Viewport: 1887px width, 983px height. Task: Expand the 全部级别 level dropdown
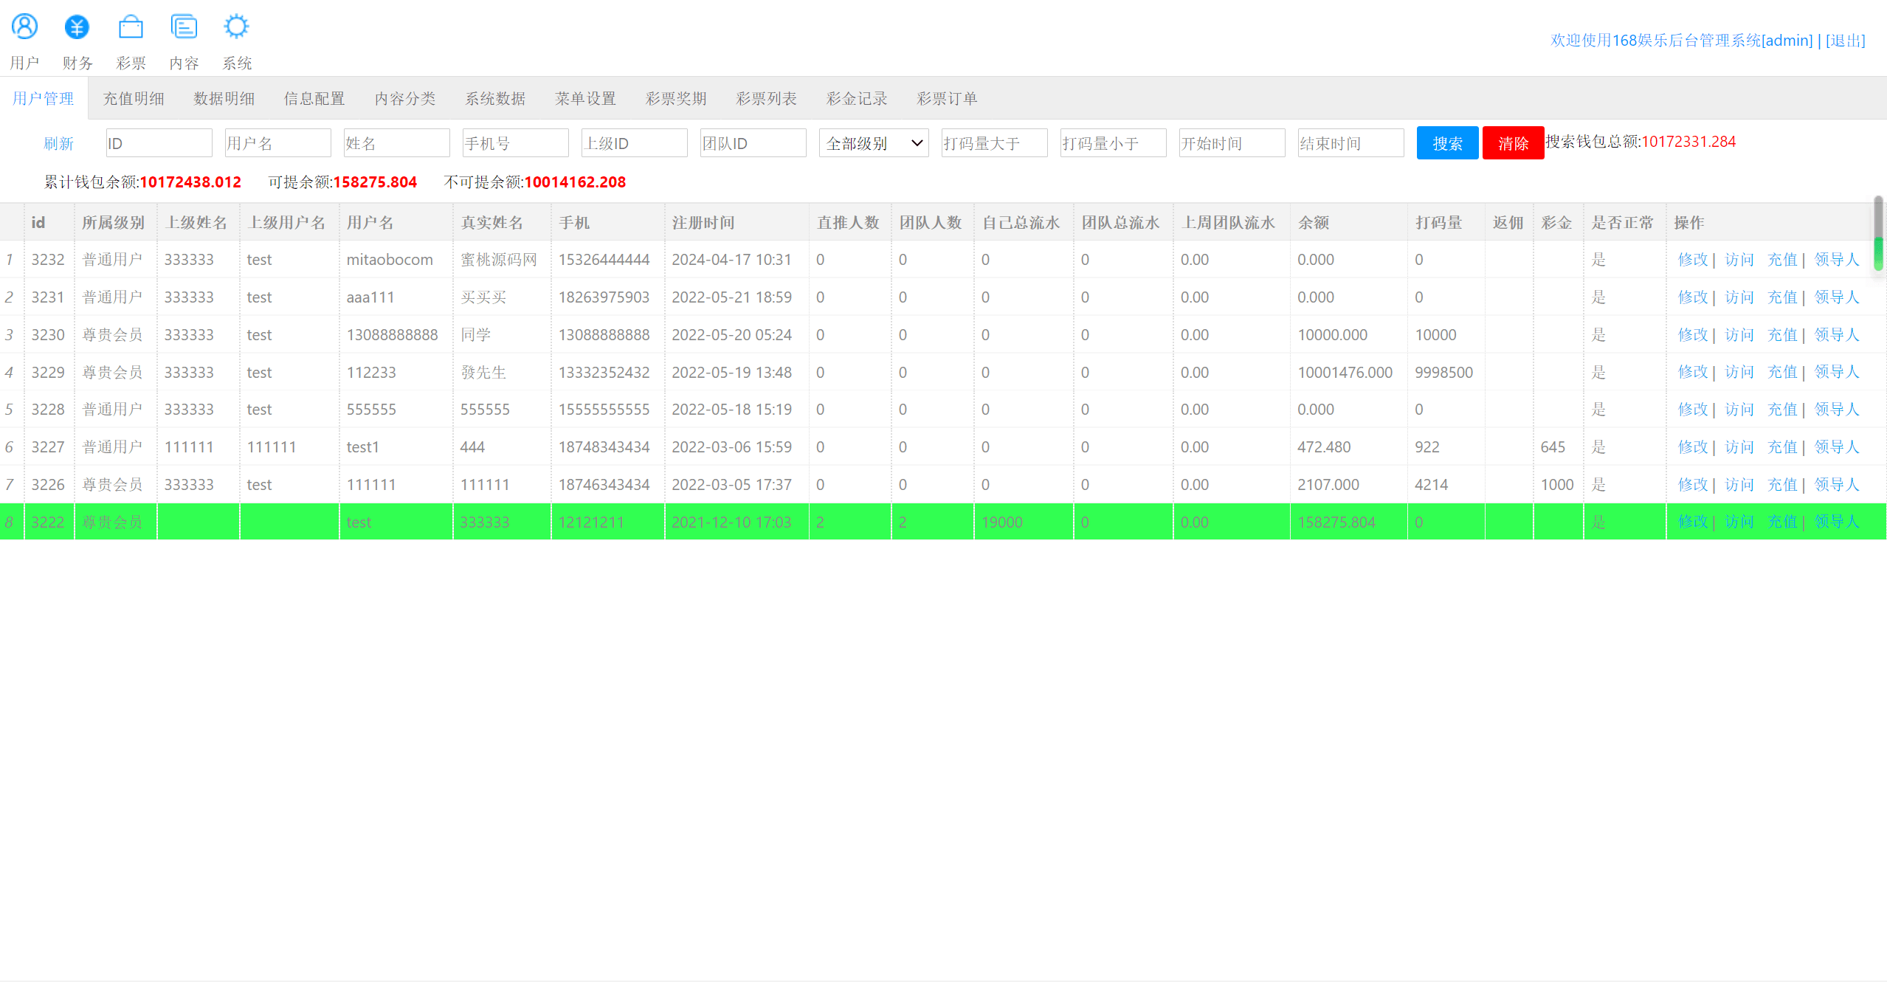873,143
